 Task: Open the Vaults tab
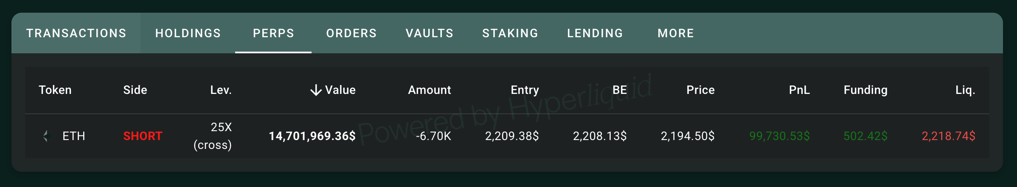[430, 33]
